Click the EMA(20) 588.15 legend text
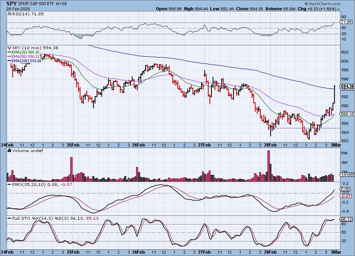This screenshot has width=355, height=256. 25,52
